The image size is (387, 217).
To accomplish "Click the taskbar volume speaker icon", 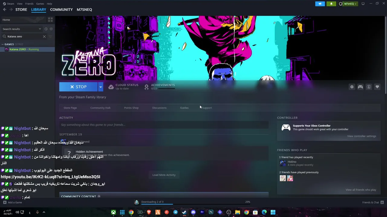I will coord(17,212).
